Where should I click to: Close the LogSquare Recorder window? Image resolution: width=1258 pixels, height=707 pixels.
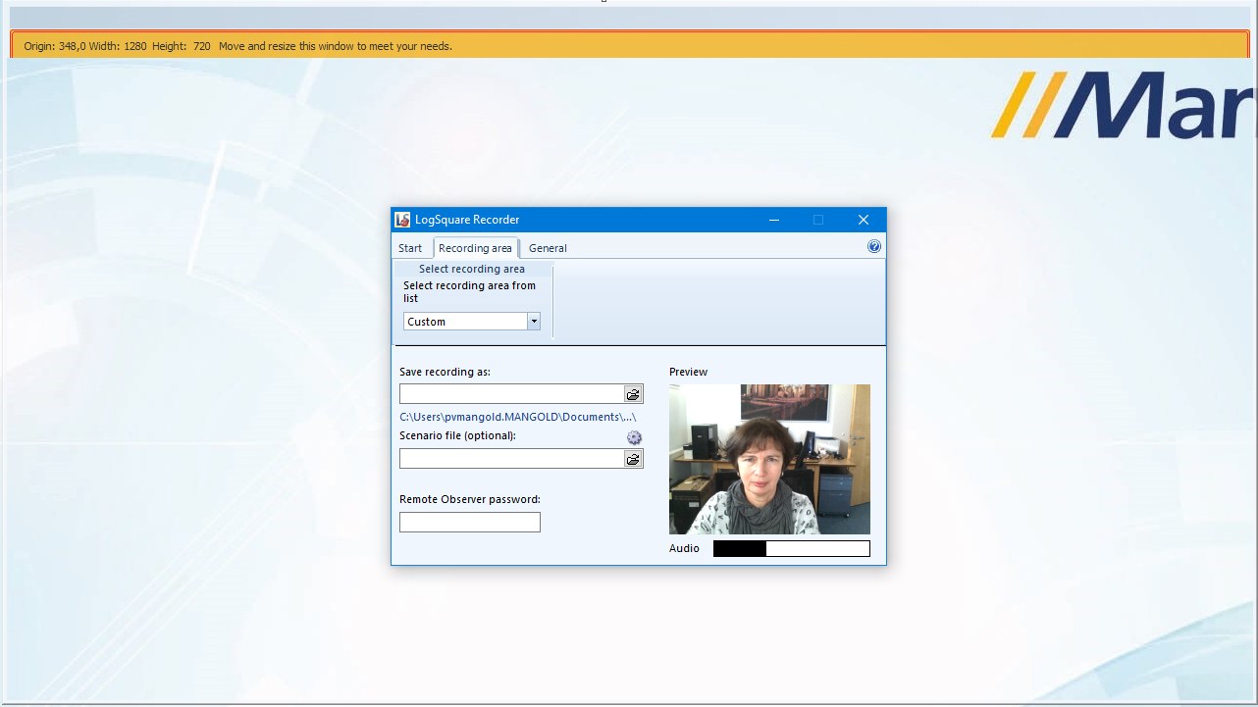click(863, 220)
